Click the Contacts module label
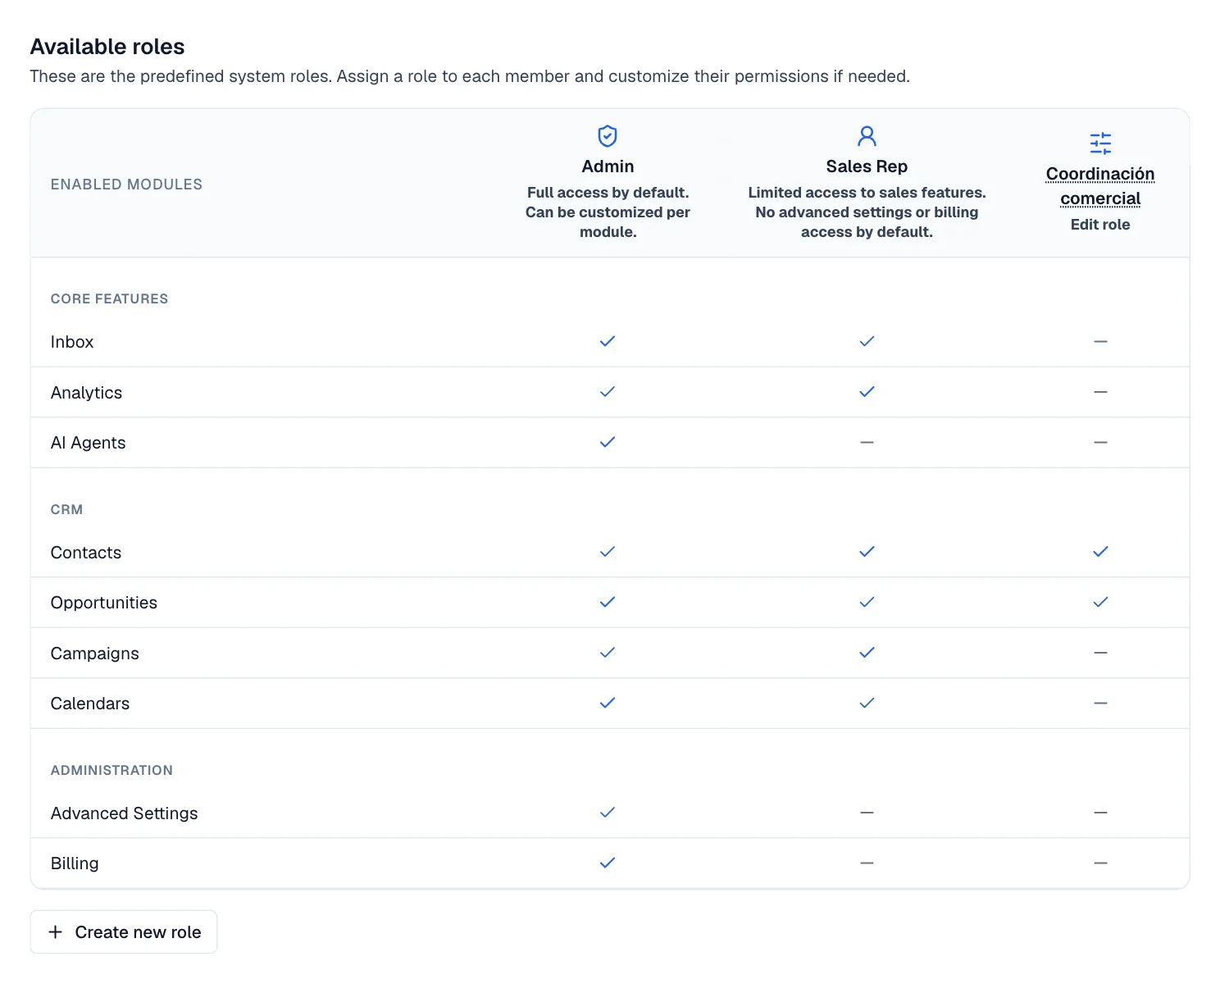1220x984 pixels. pos(86,553)
